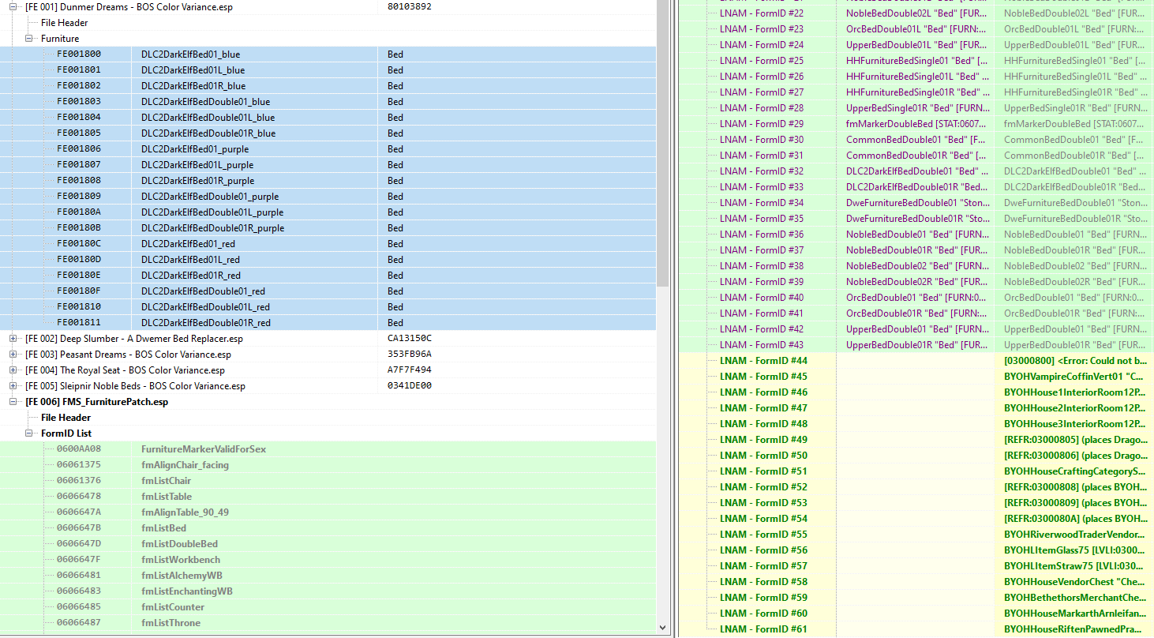
Task: Click FormID FE00180E cell
Action: [x=78, y=276]
